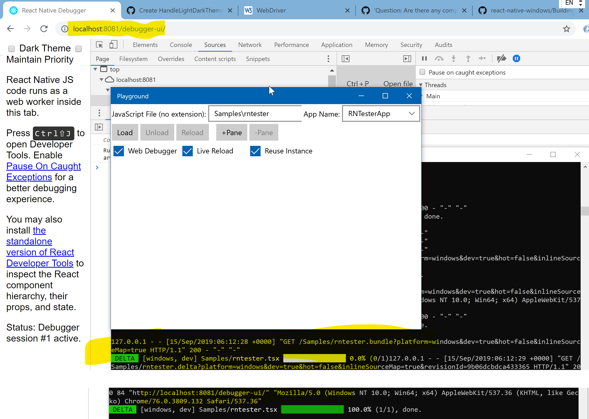Click the step over next function call icon

click(x=439, y=58)
